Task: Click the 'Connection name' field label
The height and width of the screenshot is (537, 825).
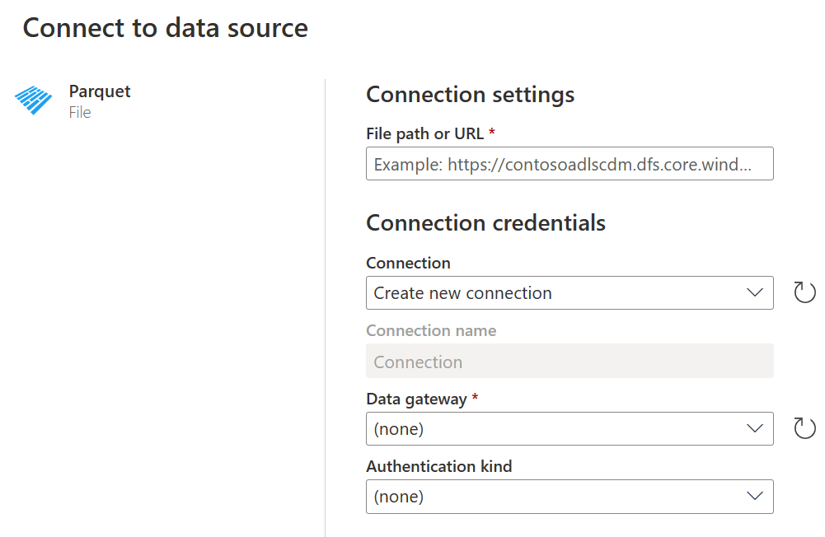Action: click(430, 330)
